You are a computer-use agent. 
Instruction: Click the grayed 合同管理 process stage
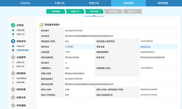[113, 11]
